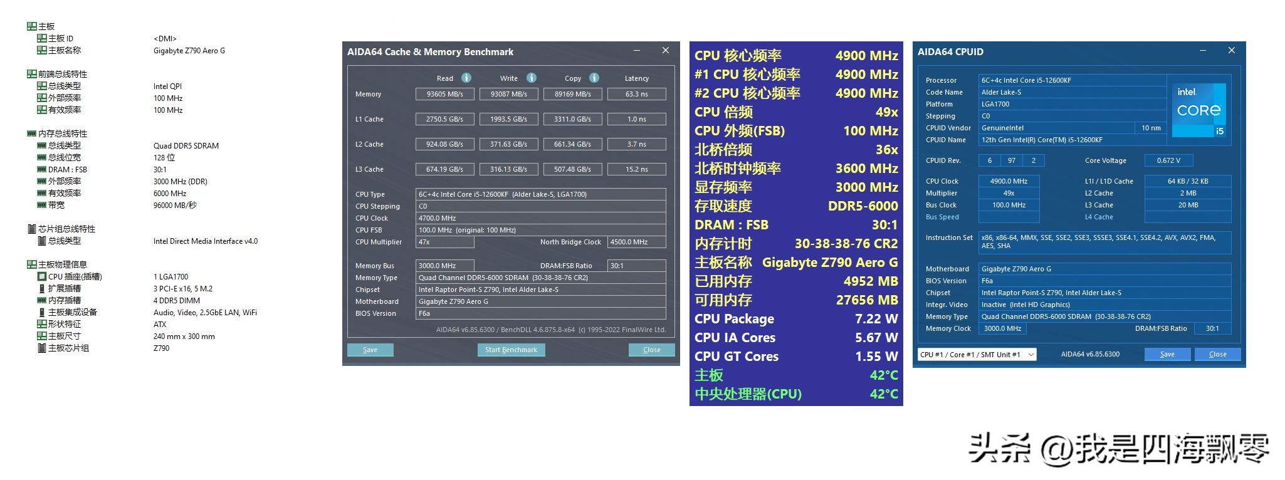Click the 前端总线特性 section icon

point(32,74)
